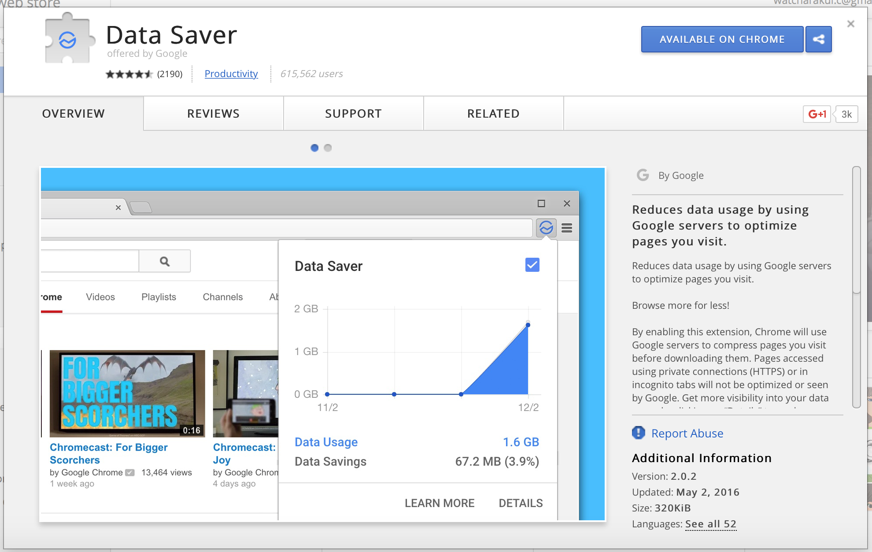Click the 615,562 users text
The image size is (872, 552).
click(312, 74)
